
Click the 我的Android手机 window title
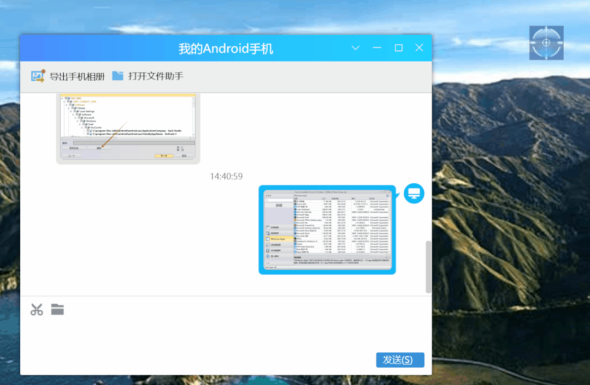[x=226, y=49]
